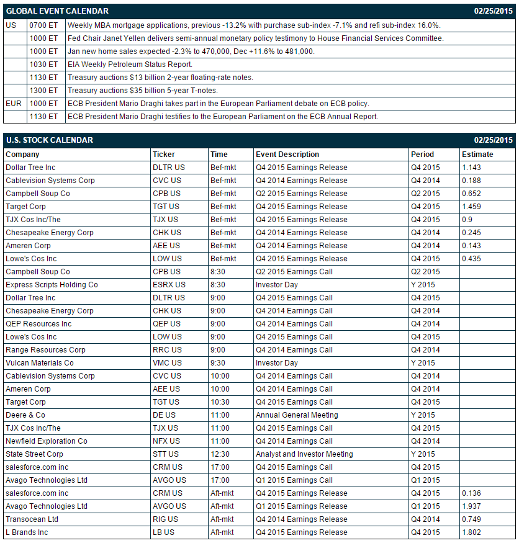Click the LB US ticker
The image size is (519, 543).
pos(163,532)
